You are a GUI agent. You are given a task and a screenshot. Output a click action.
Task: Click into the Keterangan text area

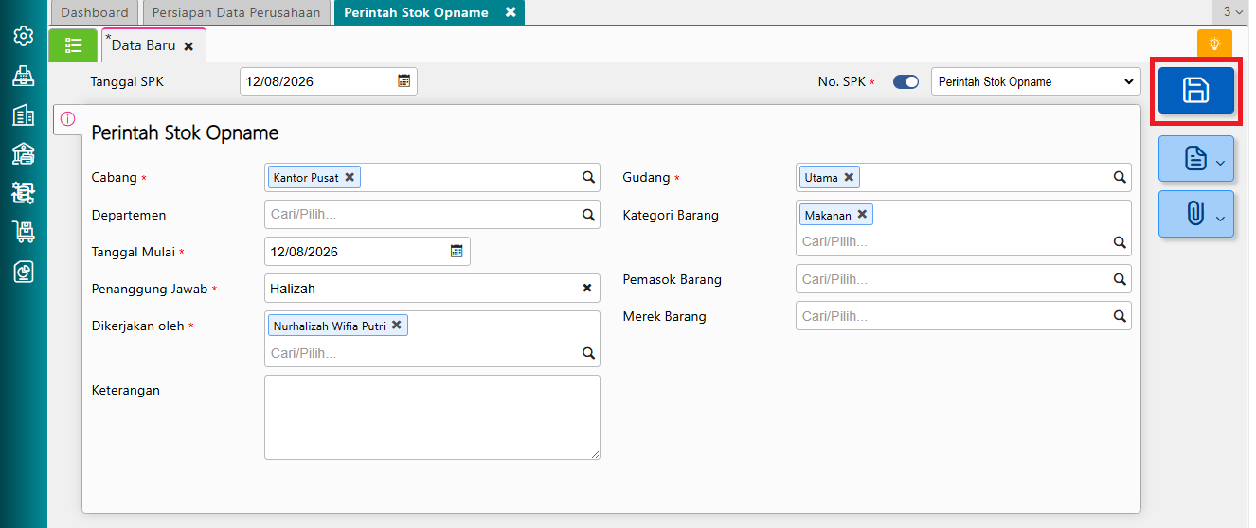coord(432,417)
